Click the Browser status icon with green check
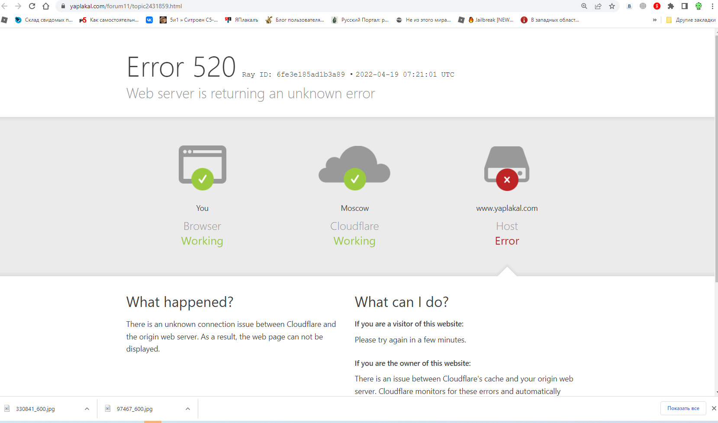Screen dimensions: 718x423 click(203, 168)
